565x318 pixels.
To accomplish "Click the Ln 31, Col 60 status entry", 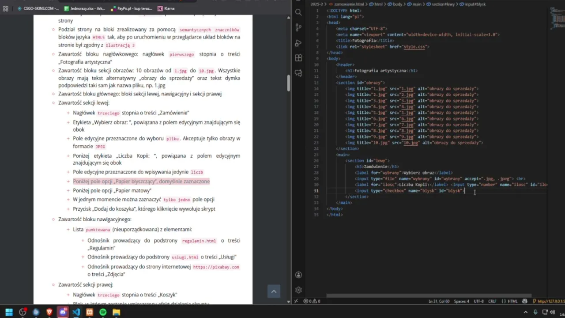I will [439, 301].
